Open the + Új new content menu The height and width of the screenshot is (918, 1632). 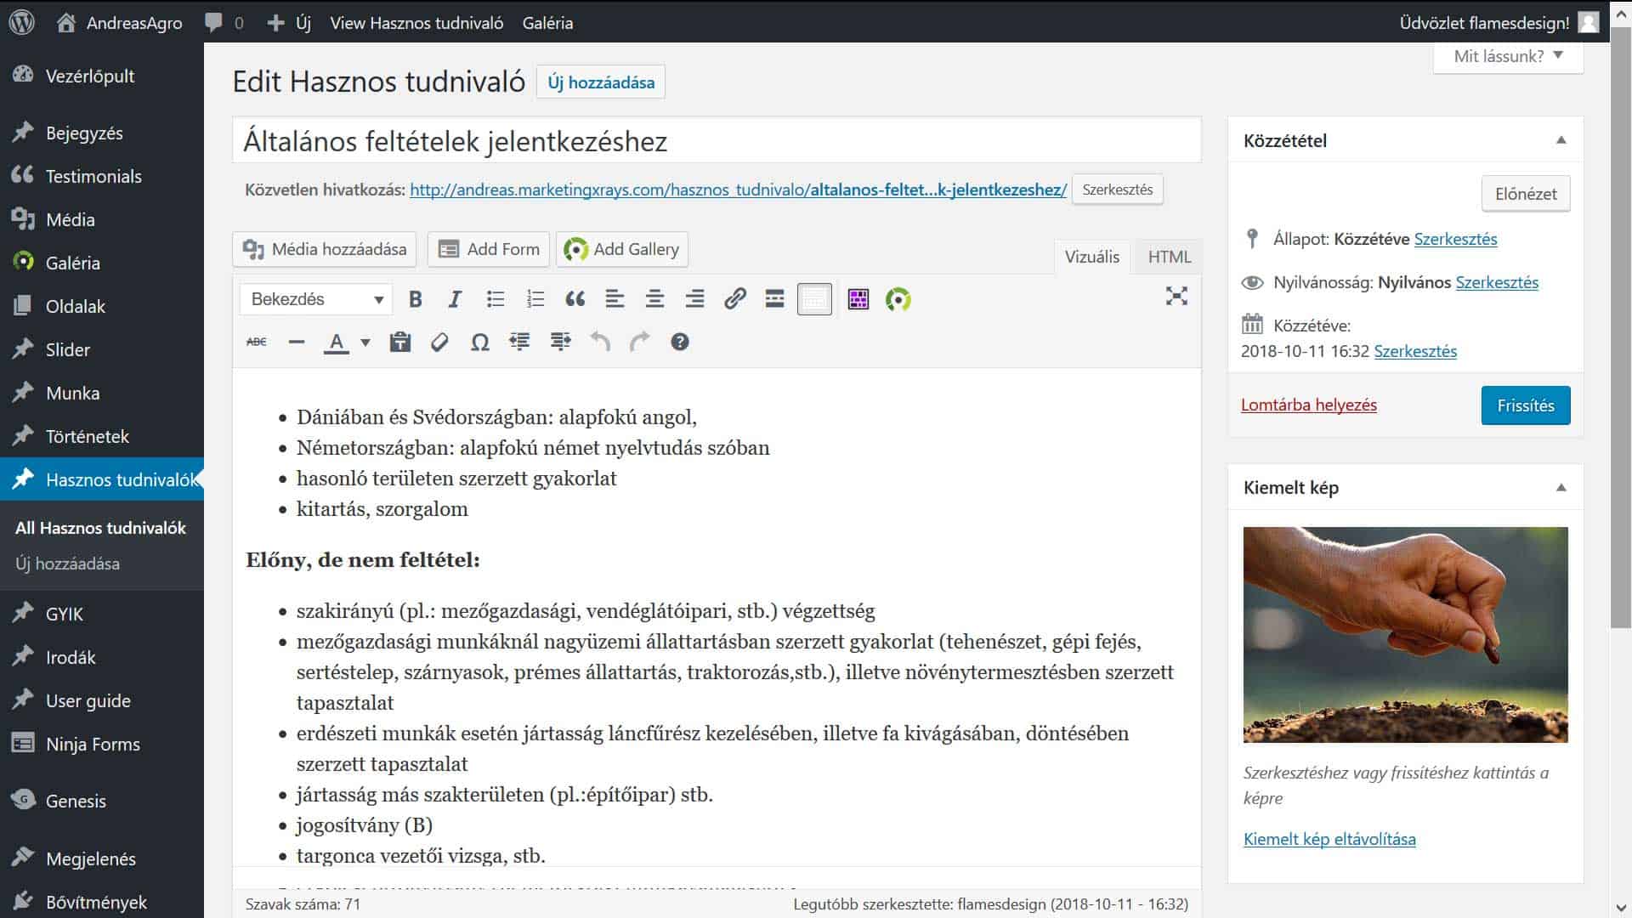[x=289, y=23]
